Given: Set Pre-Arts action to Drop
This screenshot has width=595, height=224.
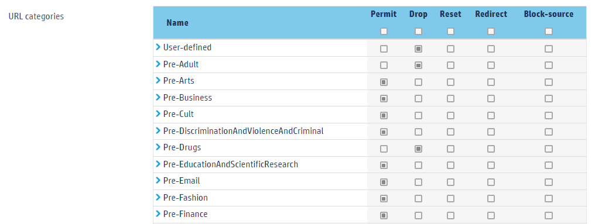Looking at the screenshot, I should (x=418, y=82).
